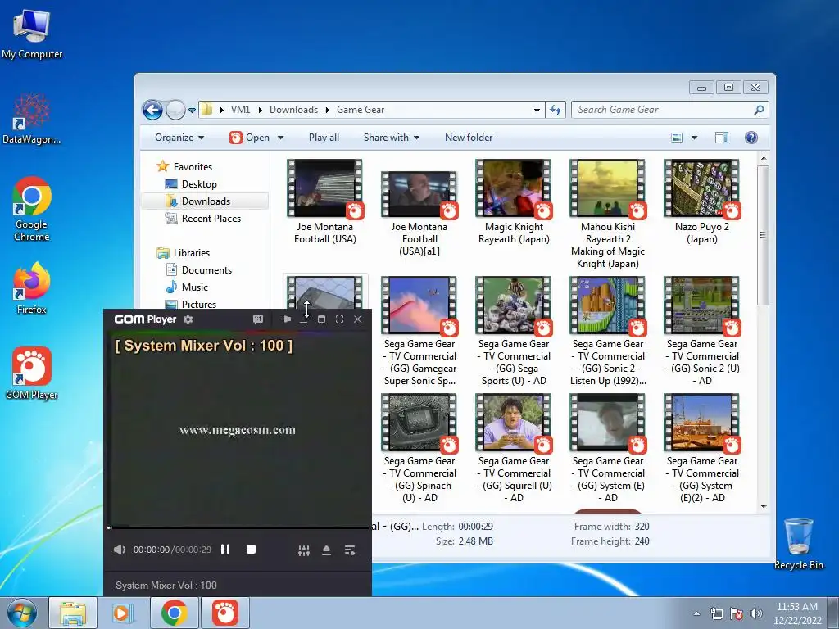Click the Open button in Explorer toolbar
839x629 pixels.
pos(251,138)
